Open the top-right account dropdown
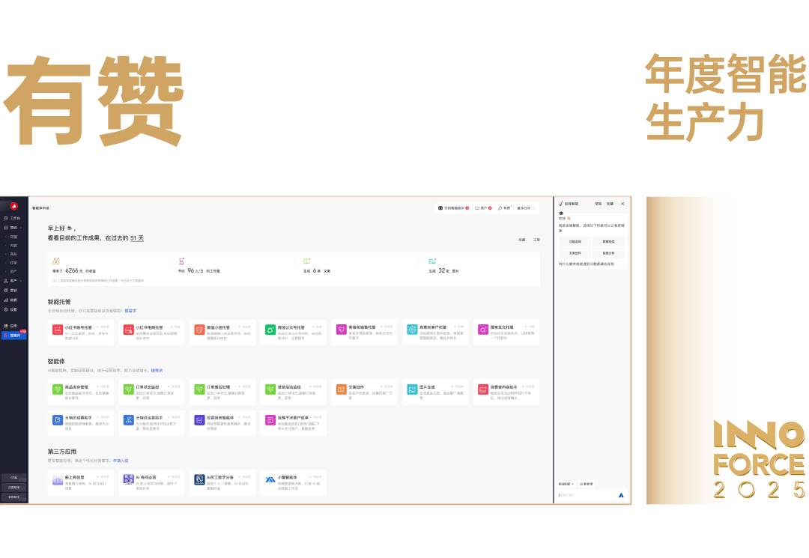 (x=525, y=208)
